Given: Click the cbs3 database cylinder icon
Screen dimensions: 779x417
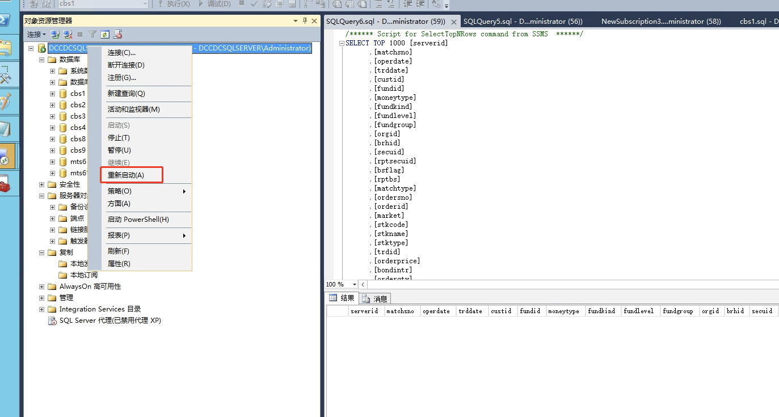Looking at the screenshot, I should (63, 116).
